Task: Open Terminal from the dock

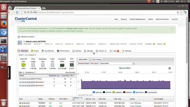Action: click(x=4, y=41)
